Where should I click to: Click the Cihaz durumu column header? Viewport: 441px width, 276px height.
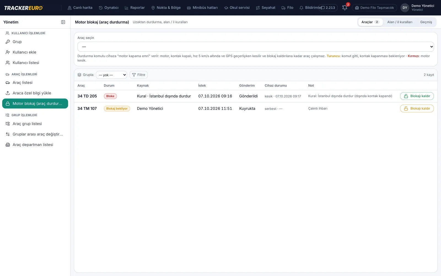coord(276,86)
